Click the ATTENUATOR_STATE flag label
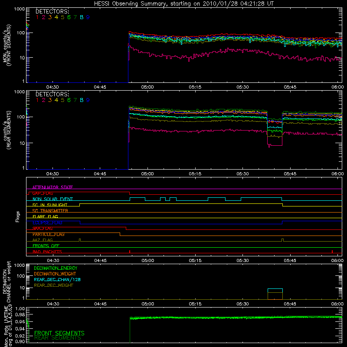 [x=52, y=187]
